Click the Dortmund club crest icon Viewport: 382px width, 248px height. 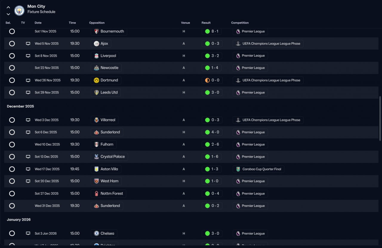(96, 80)
